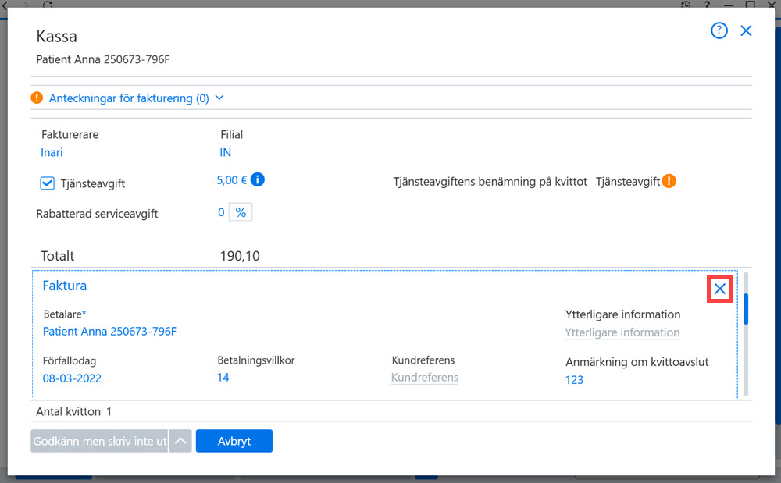Viewport: 781px width, 483px height.
Task: Select the IN filial value
Action: (x=225, y=152)
